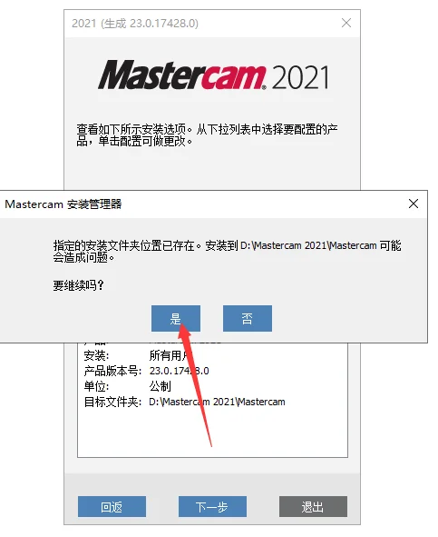Click the red 'cam' part of the logo
The width and height of the screenshot is (438, 537).
pos(231,76)
